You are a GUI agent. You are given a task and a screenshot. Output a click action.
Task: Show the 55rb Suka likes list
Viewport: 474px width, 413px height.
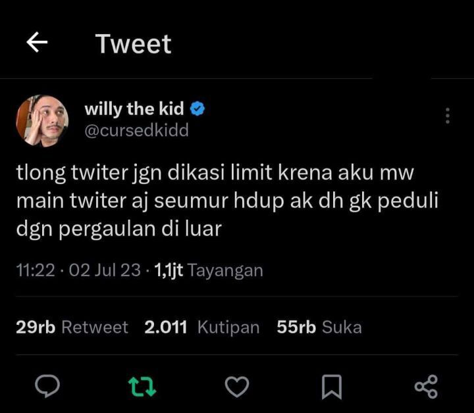(x=319, y=328)
